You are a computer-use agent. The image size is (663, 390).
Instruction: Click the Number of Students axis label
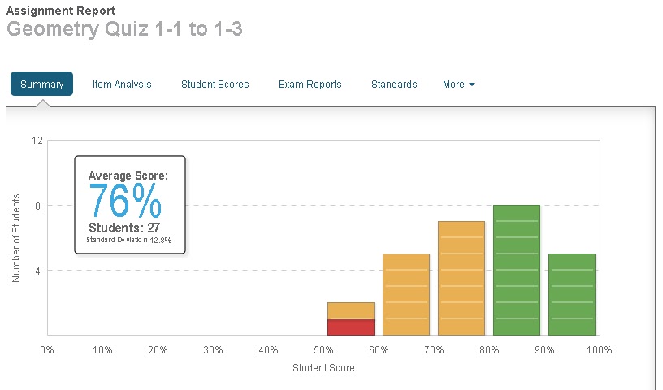click(16, 238)
